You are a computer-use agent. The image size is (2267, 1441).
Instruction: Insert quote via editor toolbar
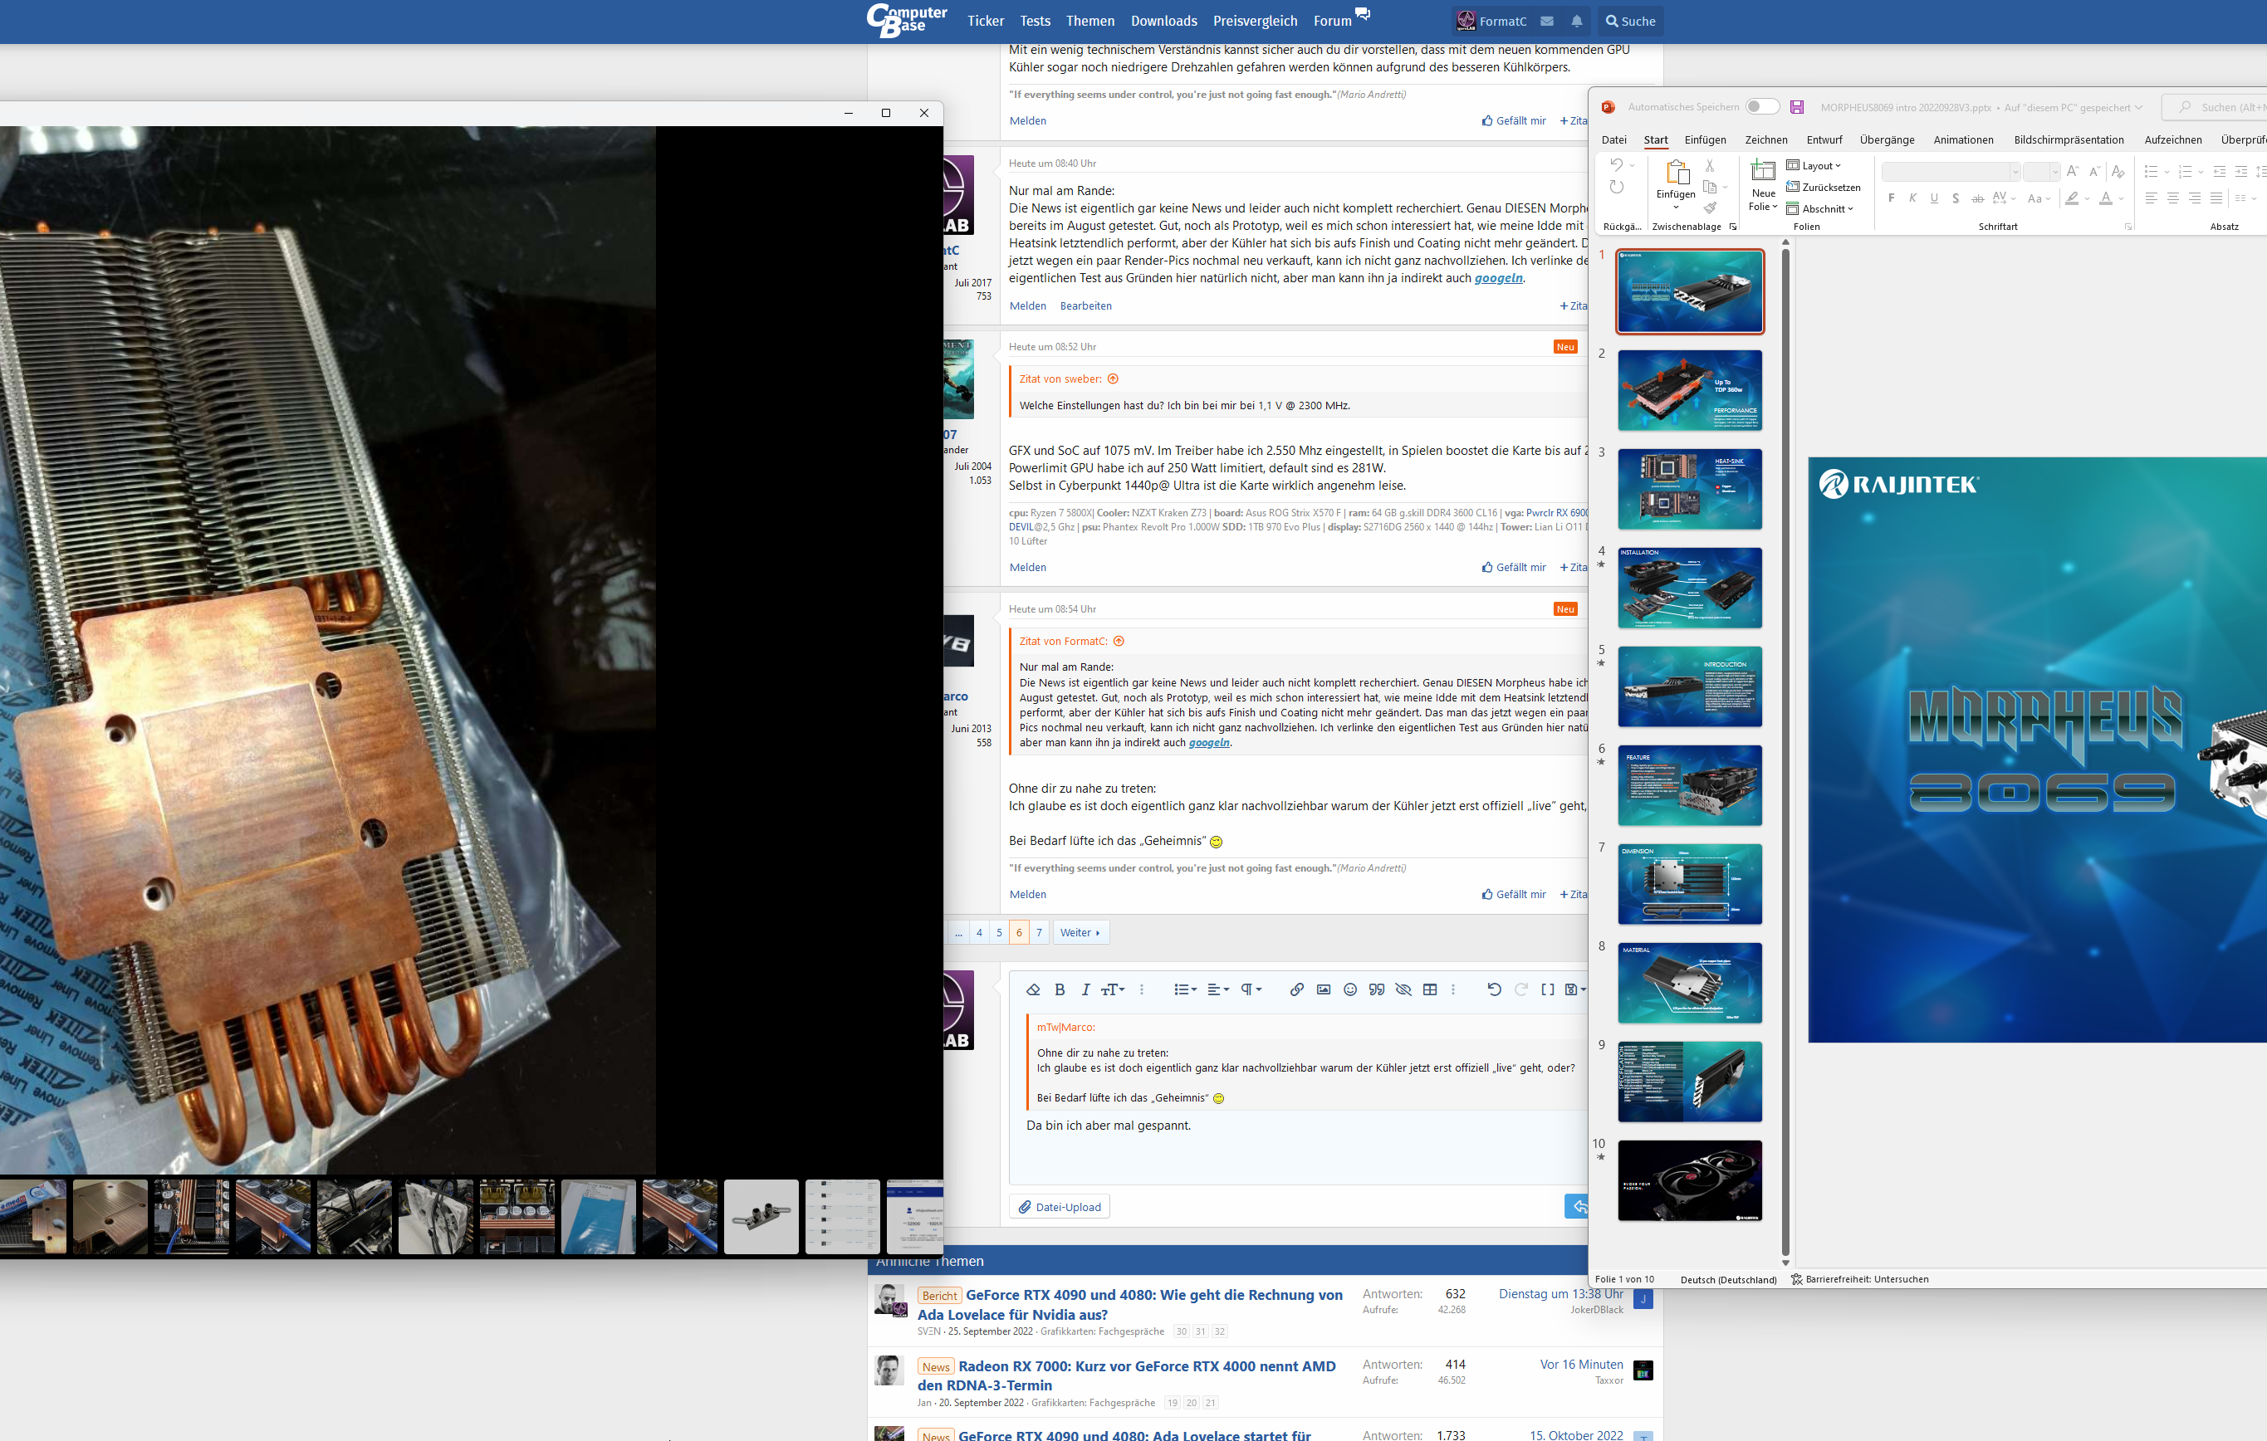point(1377,989)
